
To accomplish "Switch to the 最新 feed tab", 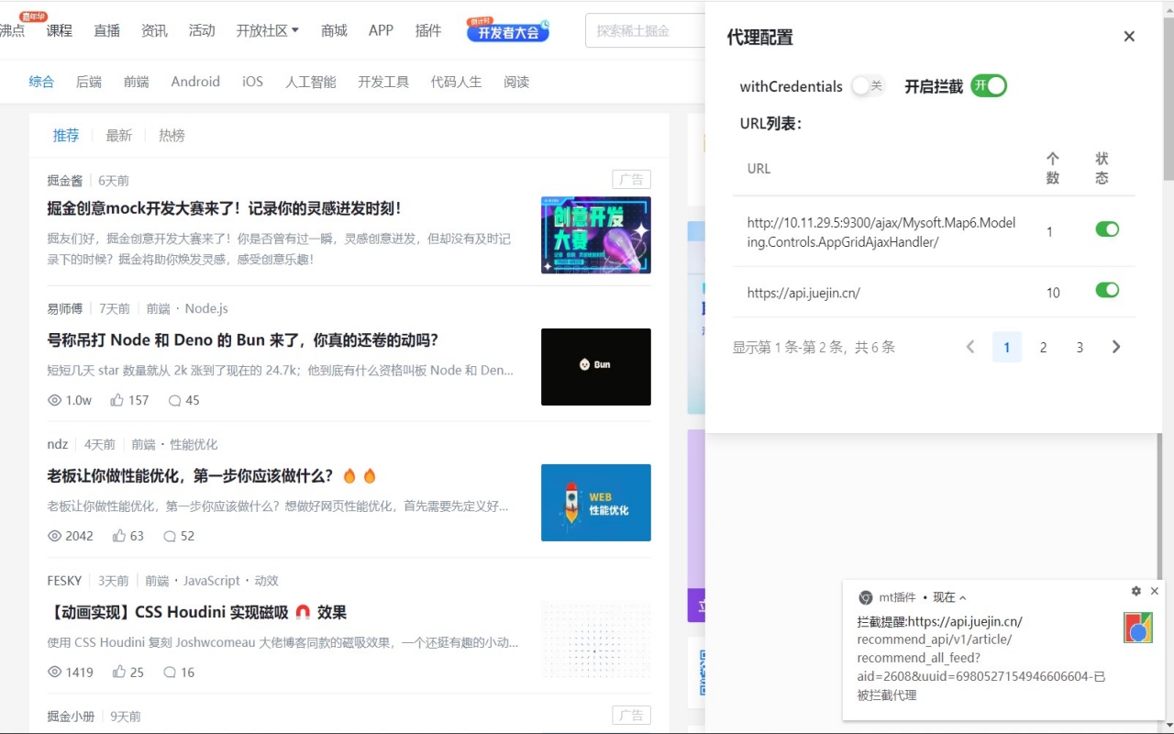I will pos(119,135).
